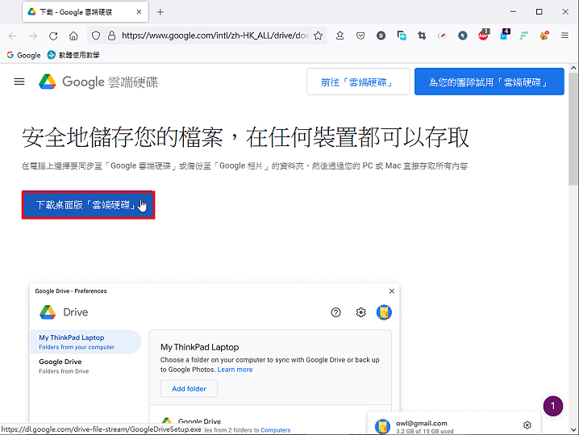
Task: Select the 下載 - Google 雲端硬碟 tab
Action: pos(85,12)
